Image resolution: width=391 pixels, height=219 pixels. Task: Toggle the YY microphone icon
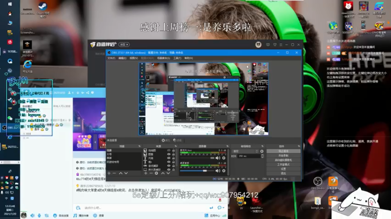point(40,216)
